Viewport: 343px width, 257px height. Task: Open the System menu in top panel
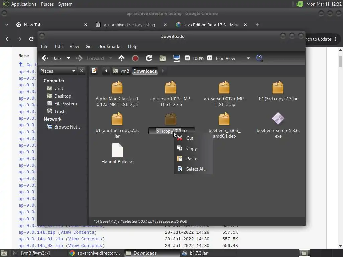click(65, 4)
